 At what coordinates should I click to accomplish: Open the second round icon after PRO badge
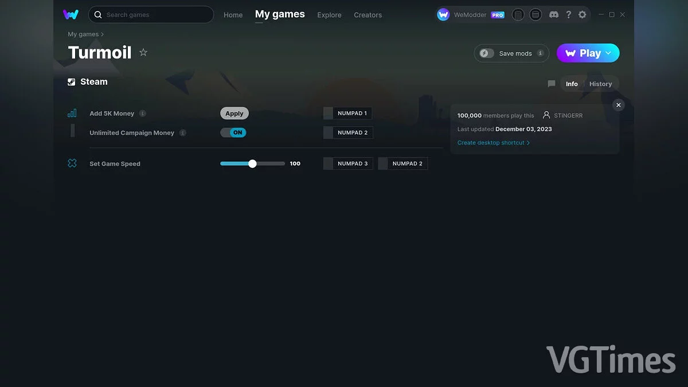coord(535,14)
